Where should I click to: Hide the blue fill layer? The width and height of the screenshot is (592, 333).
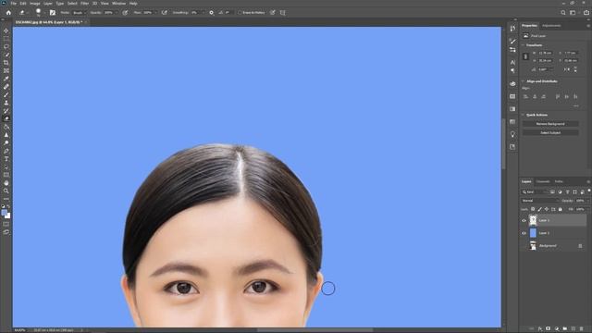[524, 233]
